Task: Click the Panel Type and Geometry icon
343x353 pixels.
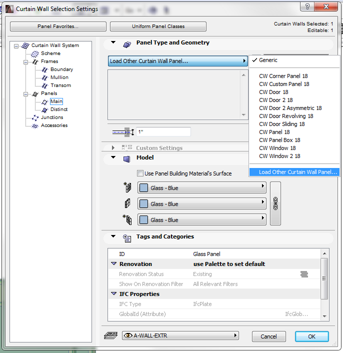Action: [x=127, y=44]
